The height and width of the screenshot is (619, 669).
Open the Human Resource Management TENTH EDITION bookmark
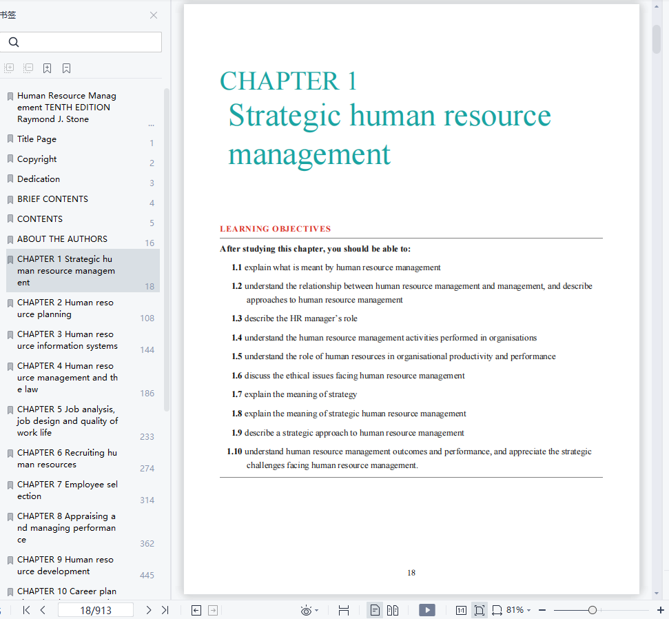click(67, 107)
